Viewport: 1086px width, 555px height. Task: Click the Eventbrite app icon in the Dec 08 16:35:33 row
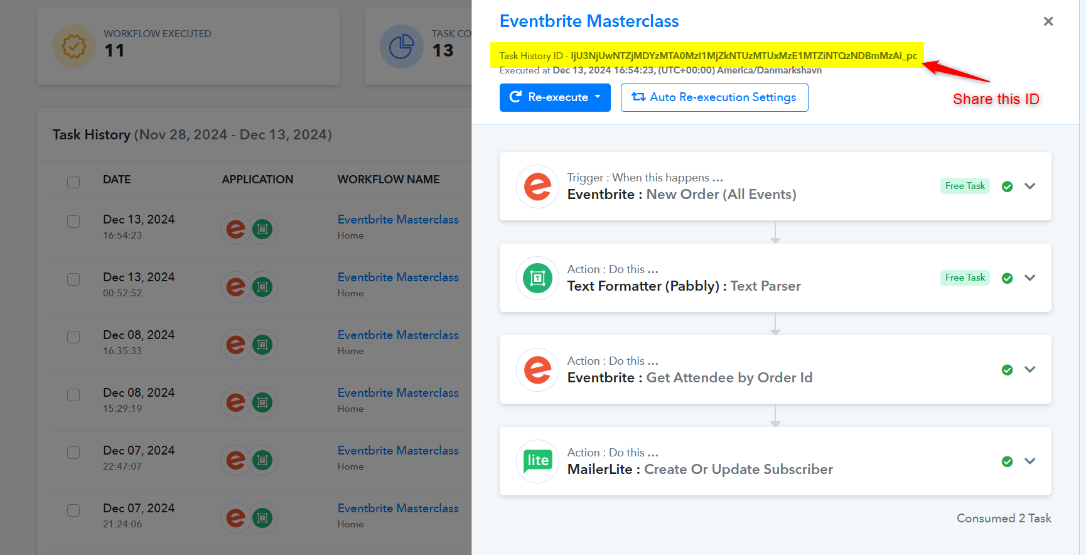[235, 345]
